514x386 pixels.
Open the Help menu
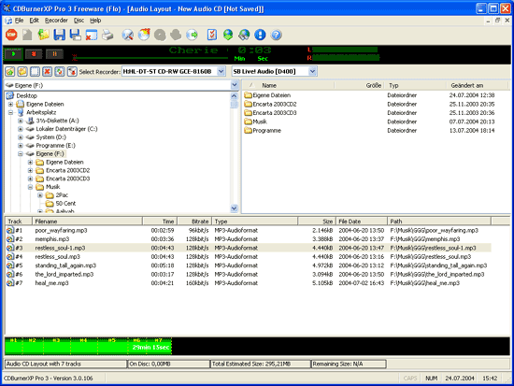[95, 21]
